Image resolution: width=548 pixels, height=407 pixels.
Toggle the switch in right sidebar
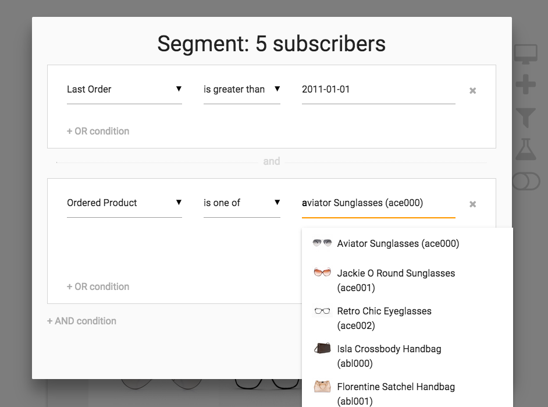(x=525, y=181)
